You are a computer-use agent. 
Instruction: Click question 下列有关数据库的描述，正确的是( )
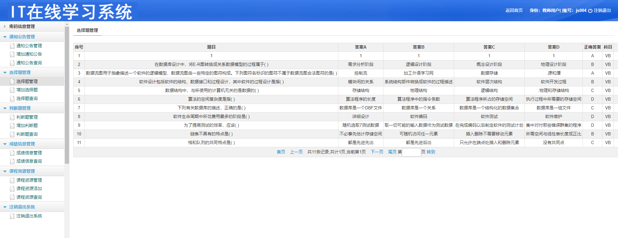(211, 108)
